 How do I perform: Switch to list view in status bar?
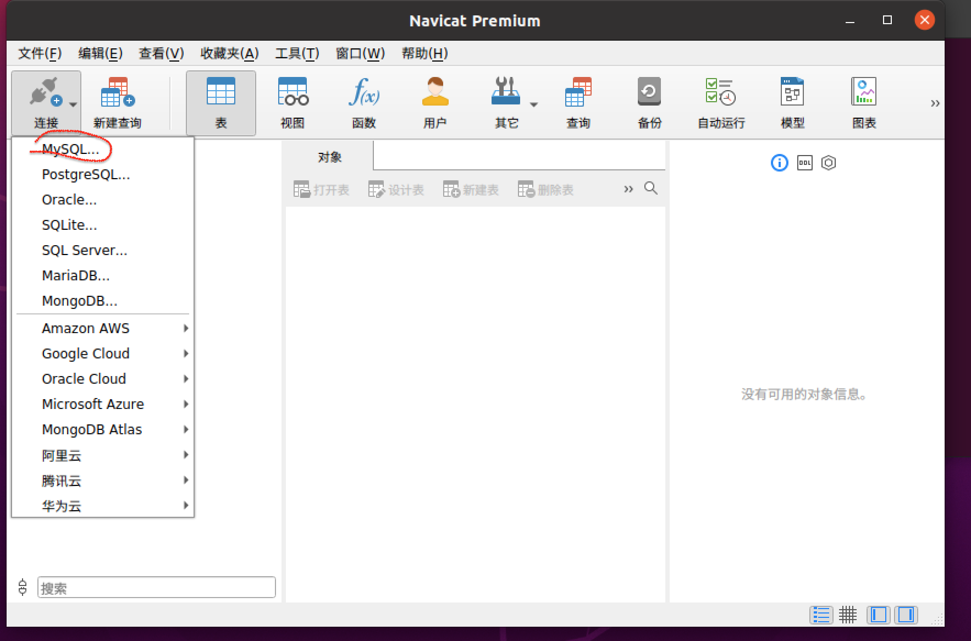(x=821, y=615)
